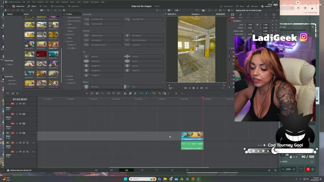Image resolution: width=324 pixels, height=182 pixels.
Task: Activate the Trim Edit Mode tool
Action: [x=92, y=94]
